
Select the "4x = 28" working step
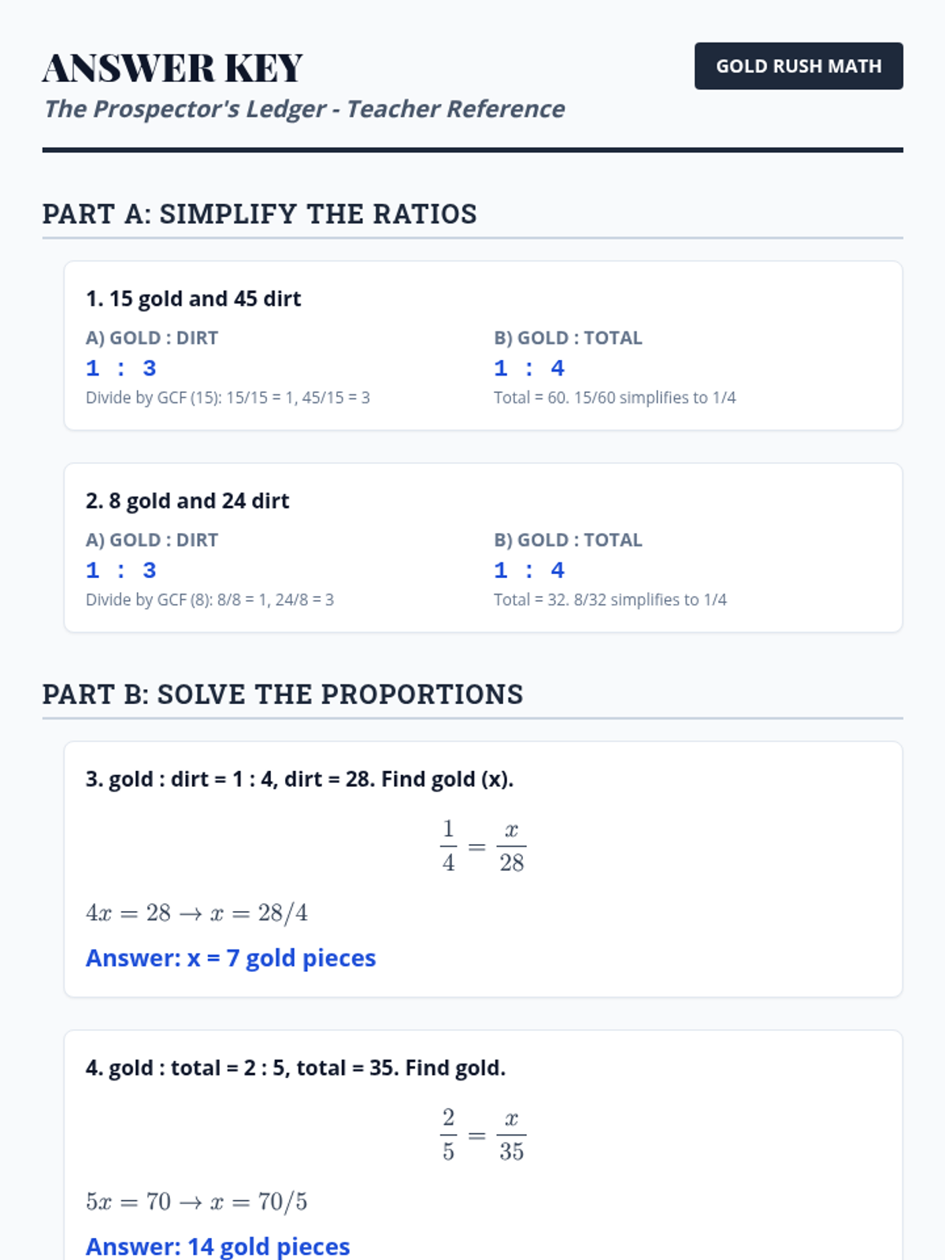click(x=197, y=913)
